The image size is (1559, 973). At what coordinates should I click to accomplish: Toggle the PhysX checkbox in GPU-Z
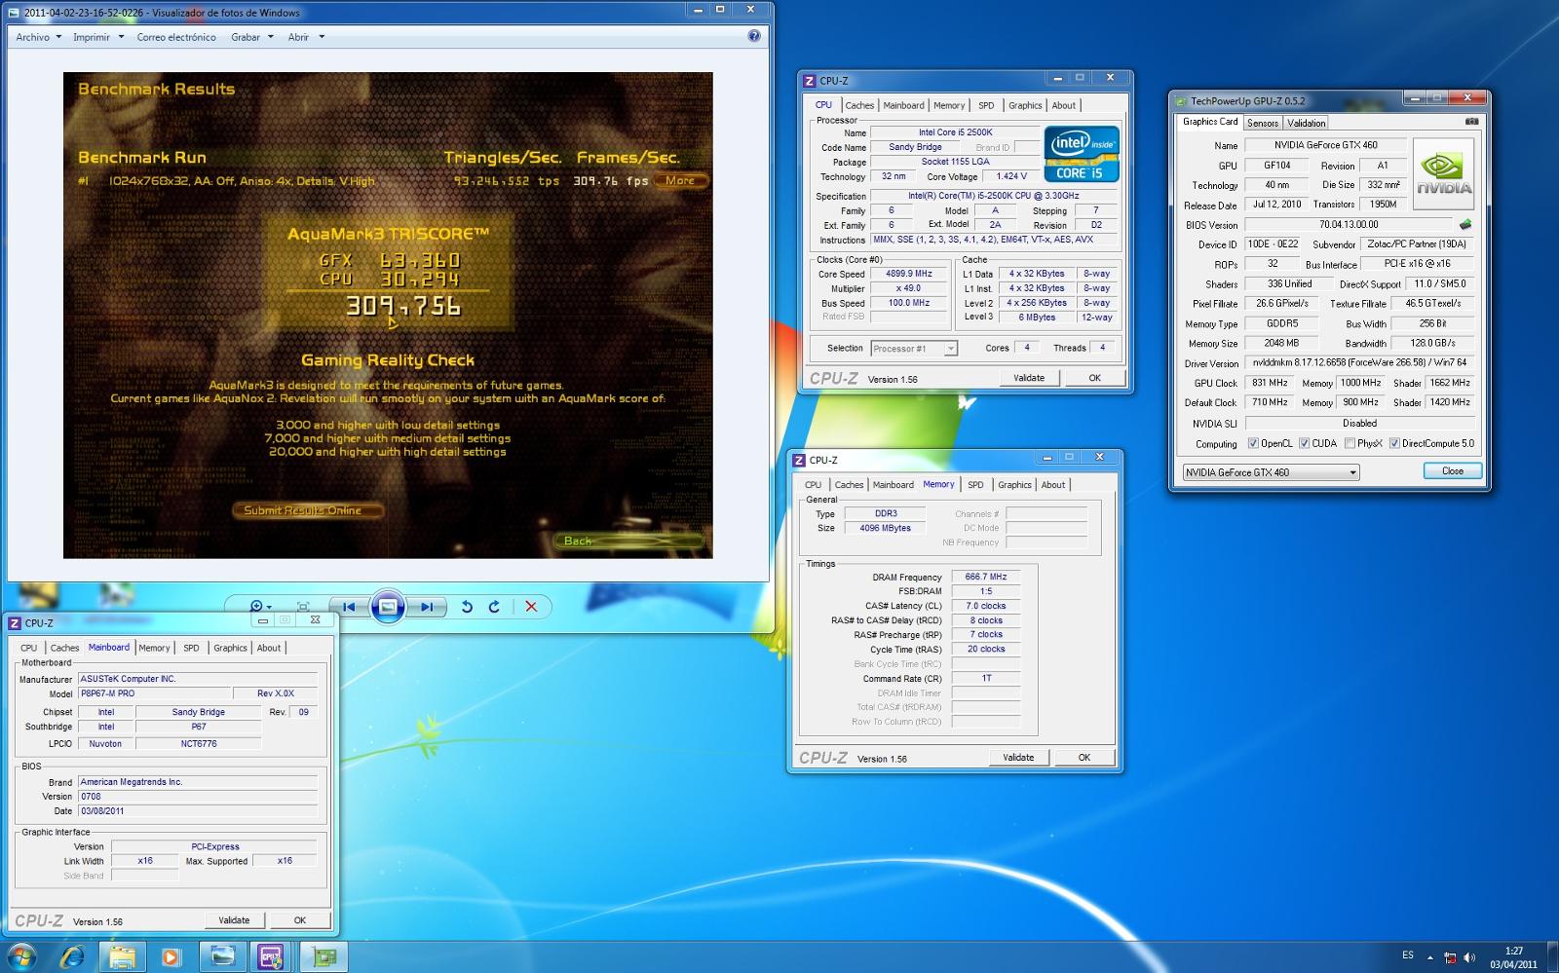(1350, 444)
